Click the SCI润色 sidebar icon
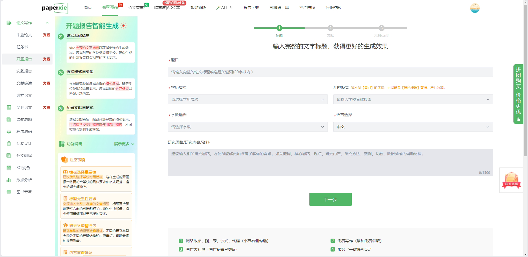528x257 pixels. [x=9, y=168]
